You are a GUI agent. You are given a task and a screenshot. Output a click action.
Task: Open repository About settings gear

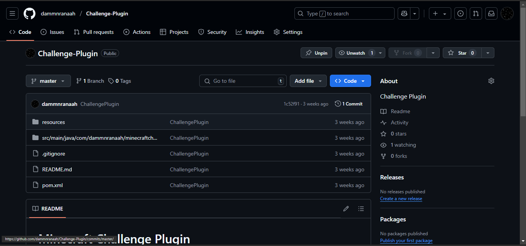(491, 81)
